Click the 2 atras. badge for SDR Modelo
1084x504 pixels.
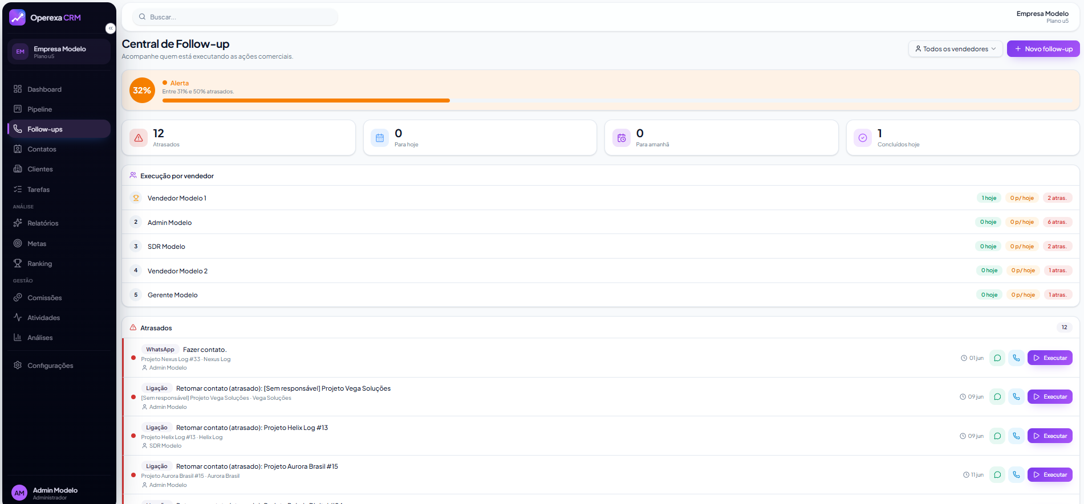point(1057,247)
